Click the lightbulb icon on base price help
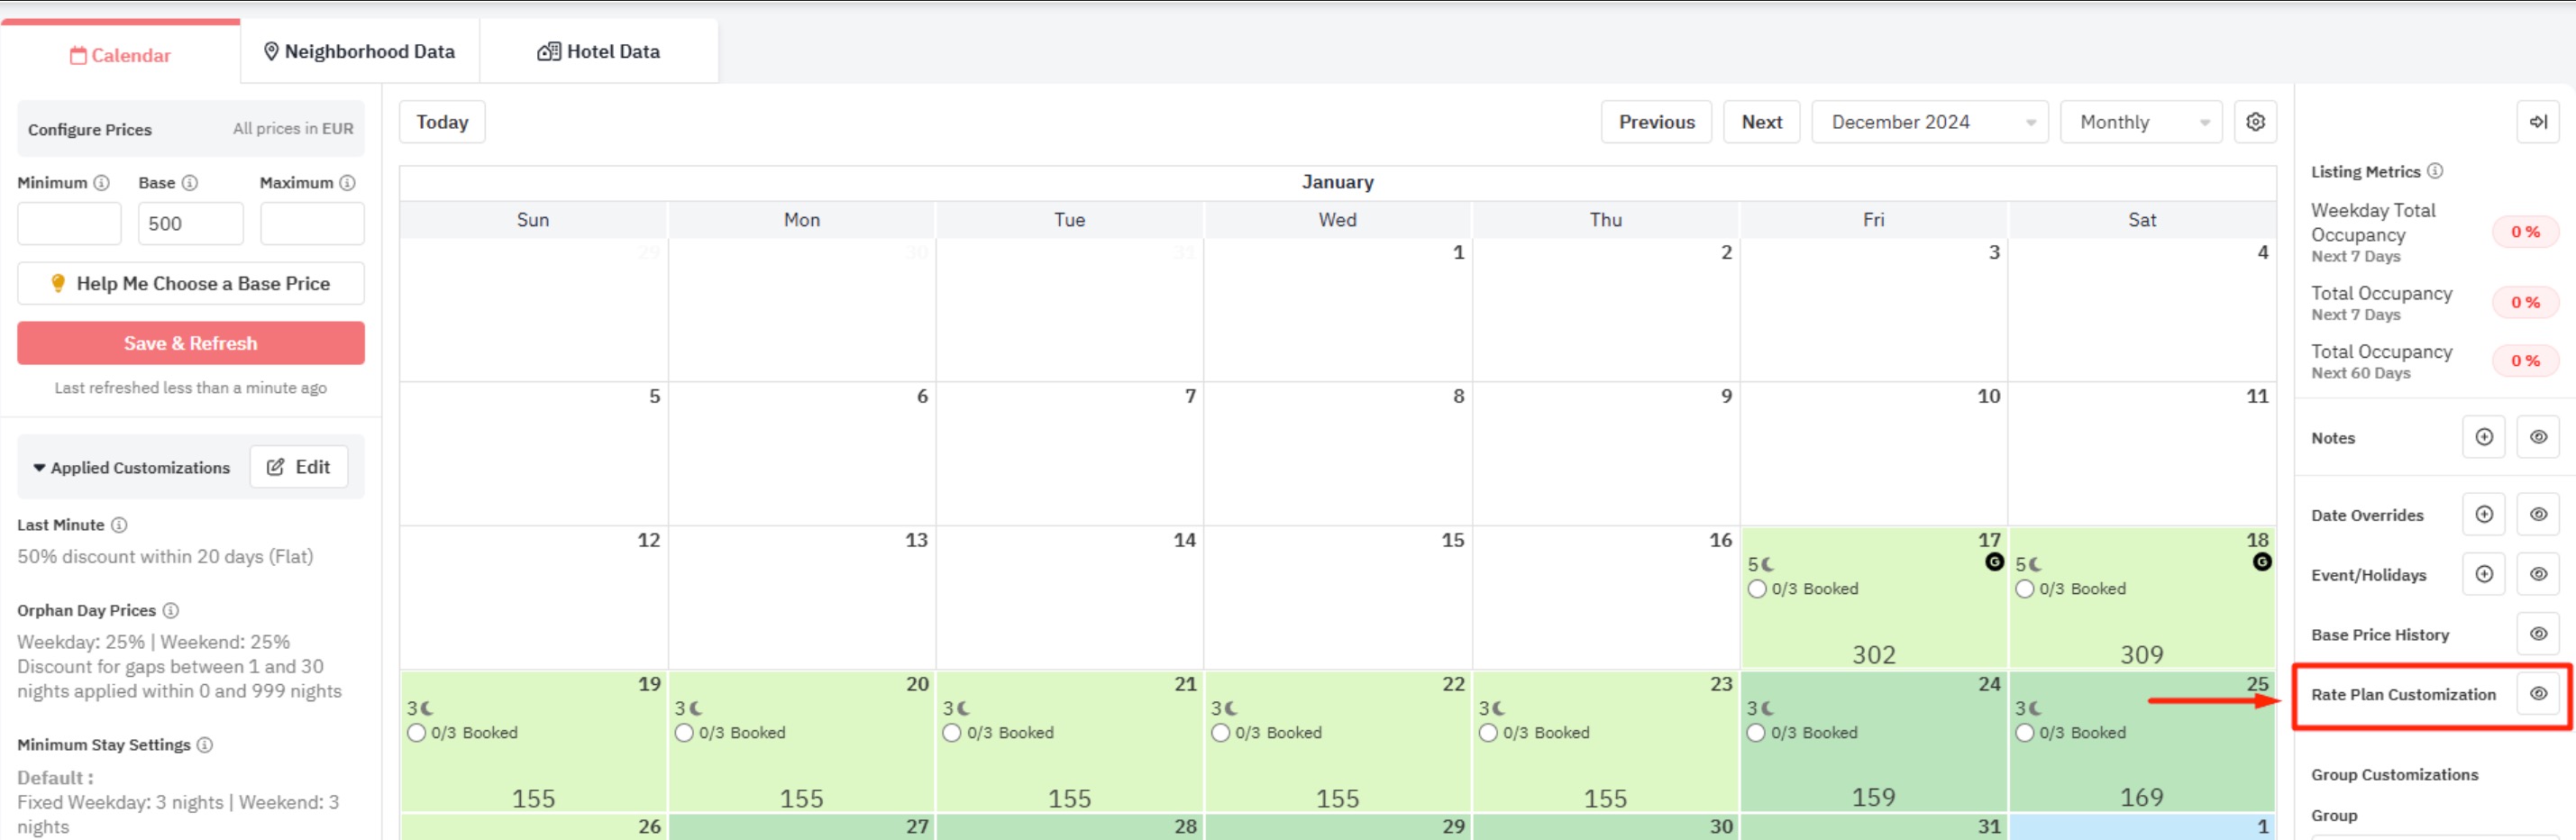 (58, 283)
